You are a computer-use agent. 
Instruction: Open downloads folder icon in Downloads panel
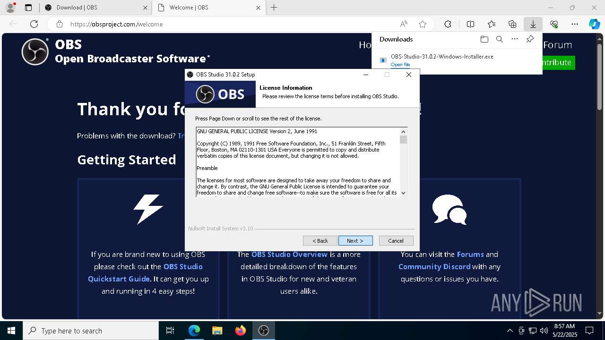484,39
